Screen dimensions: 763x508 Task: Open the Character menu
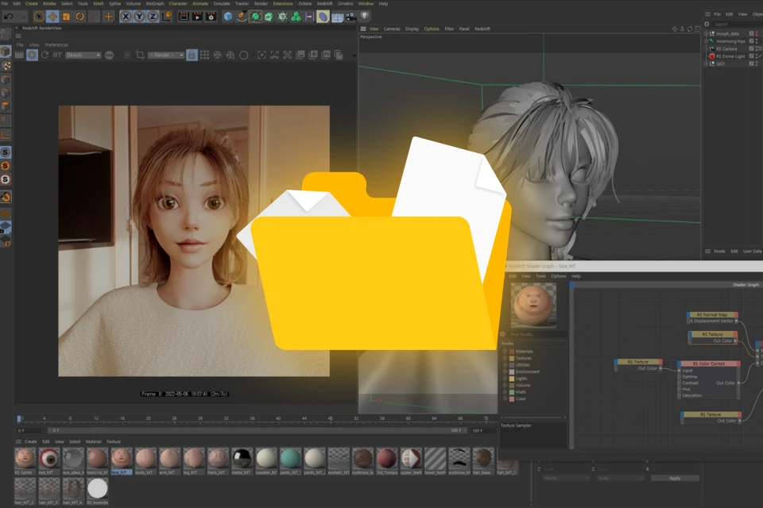[x=177, y=3]
